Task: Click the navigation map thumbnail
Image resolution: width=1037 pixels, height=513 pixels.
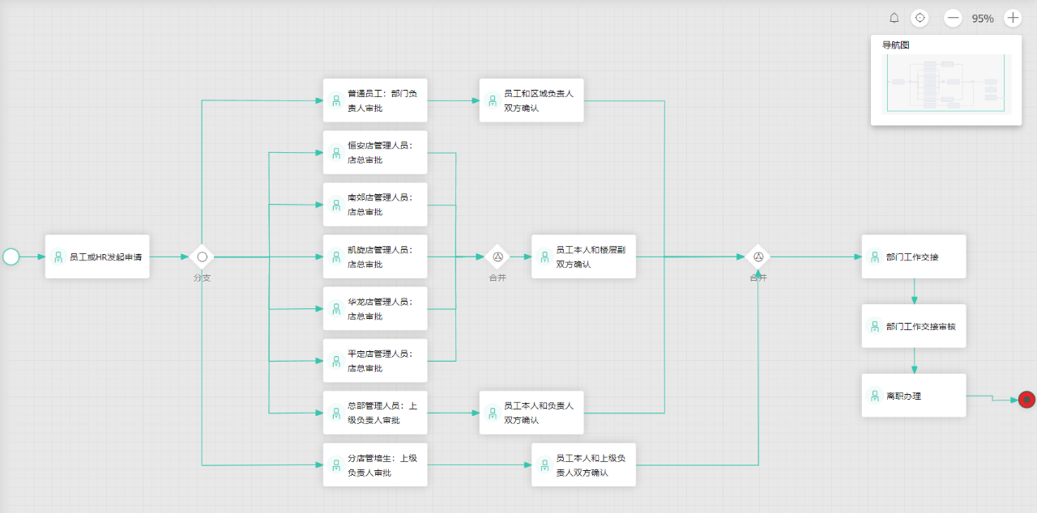Action: pyautogui.click(x=945, y=83)
